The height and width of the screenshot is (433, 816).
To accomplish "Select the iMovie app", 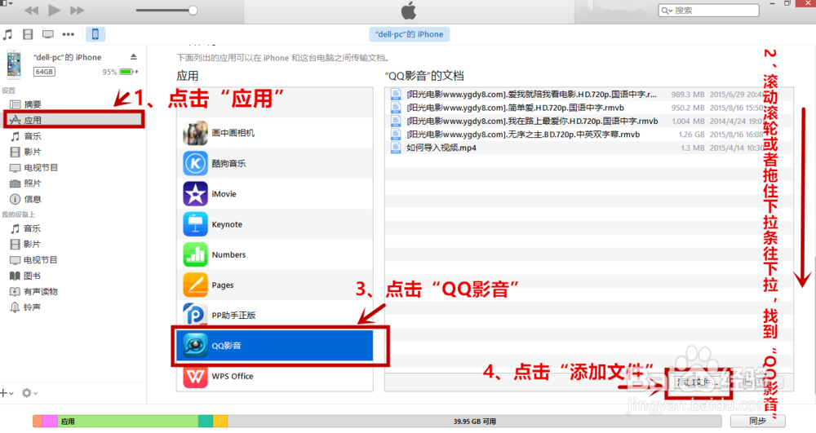I will (x=275, y=194).
